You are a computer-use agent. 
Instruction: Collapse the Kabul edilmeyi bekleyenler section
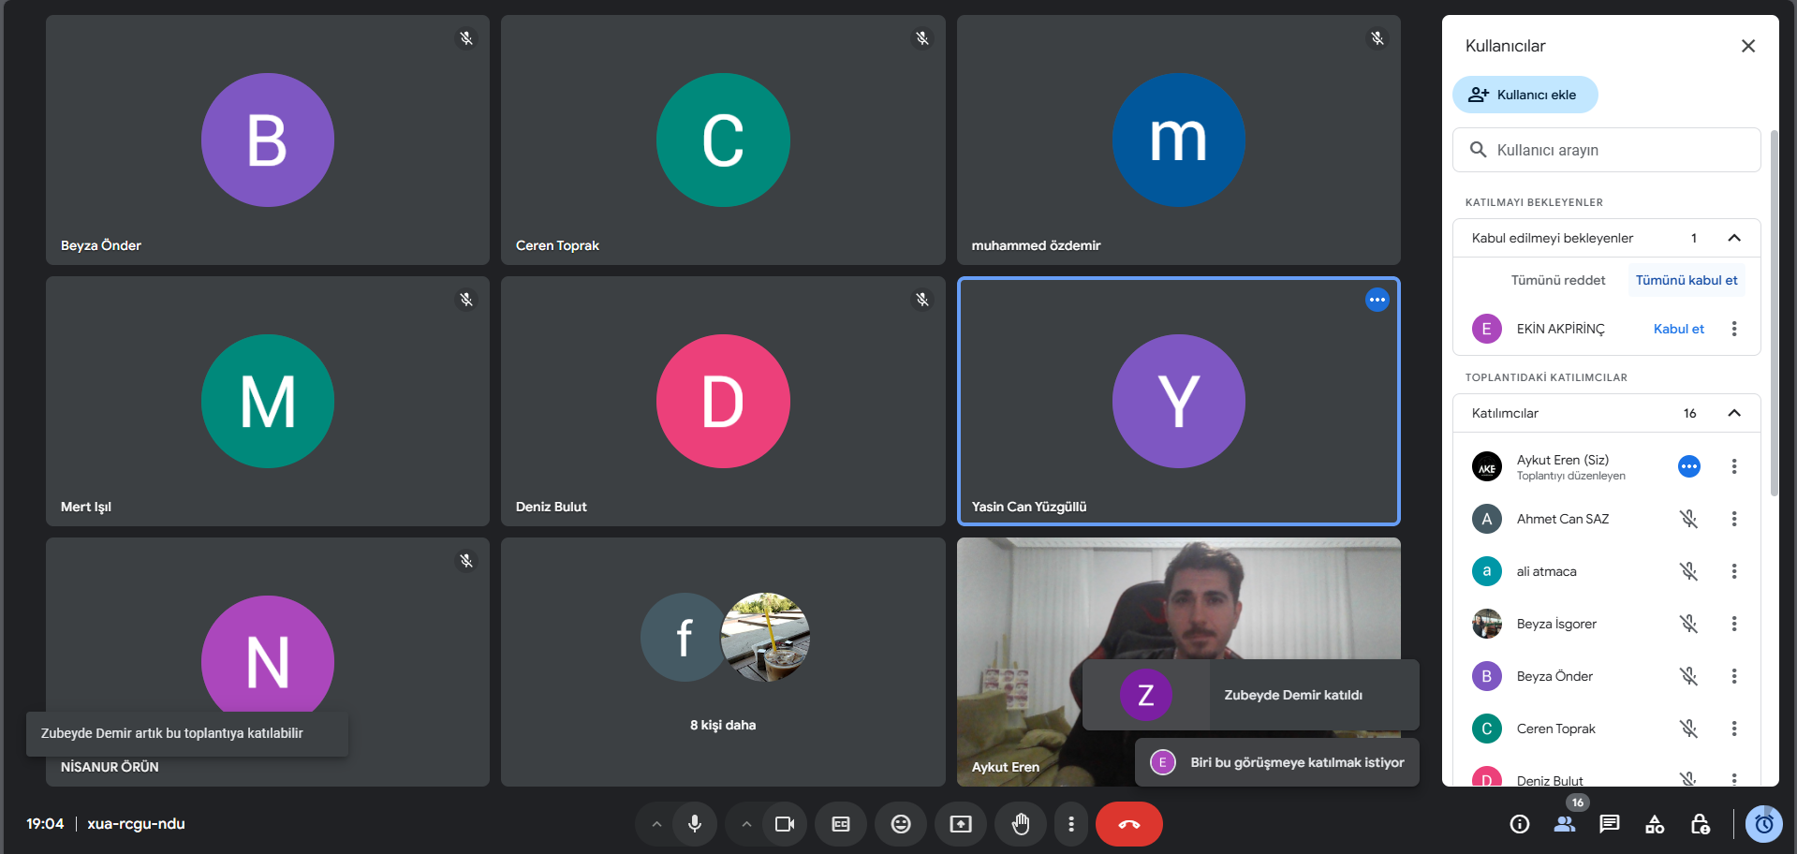[x=1733, y=238]
